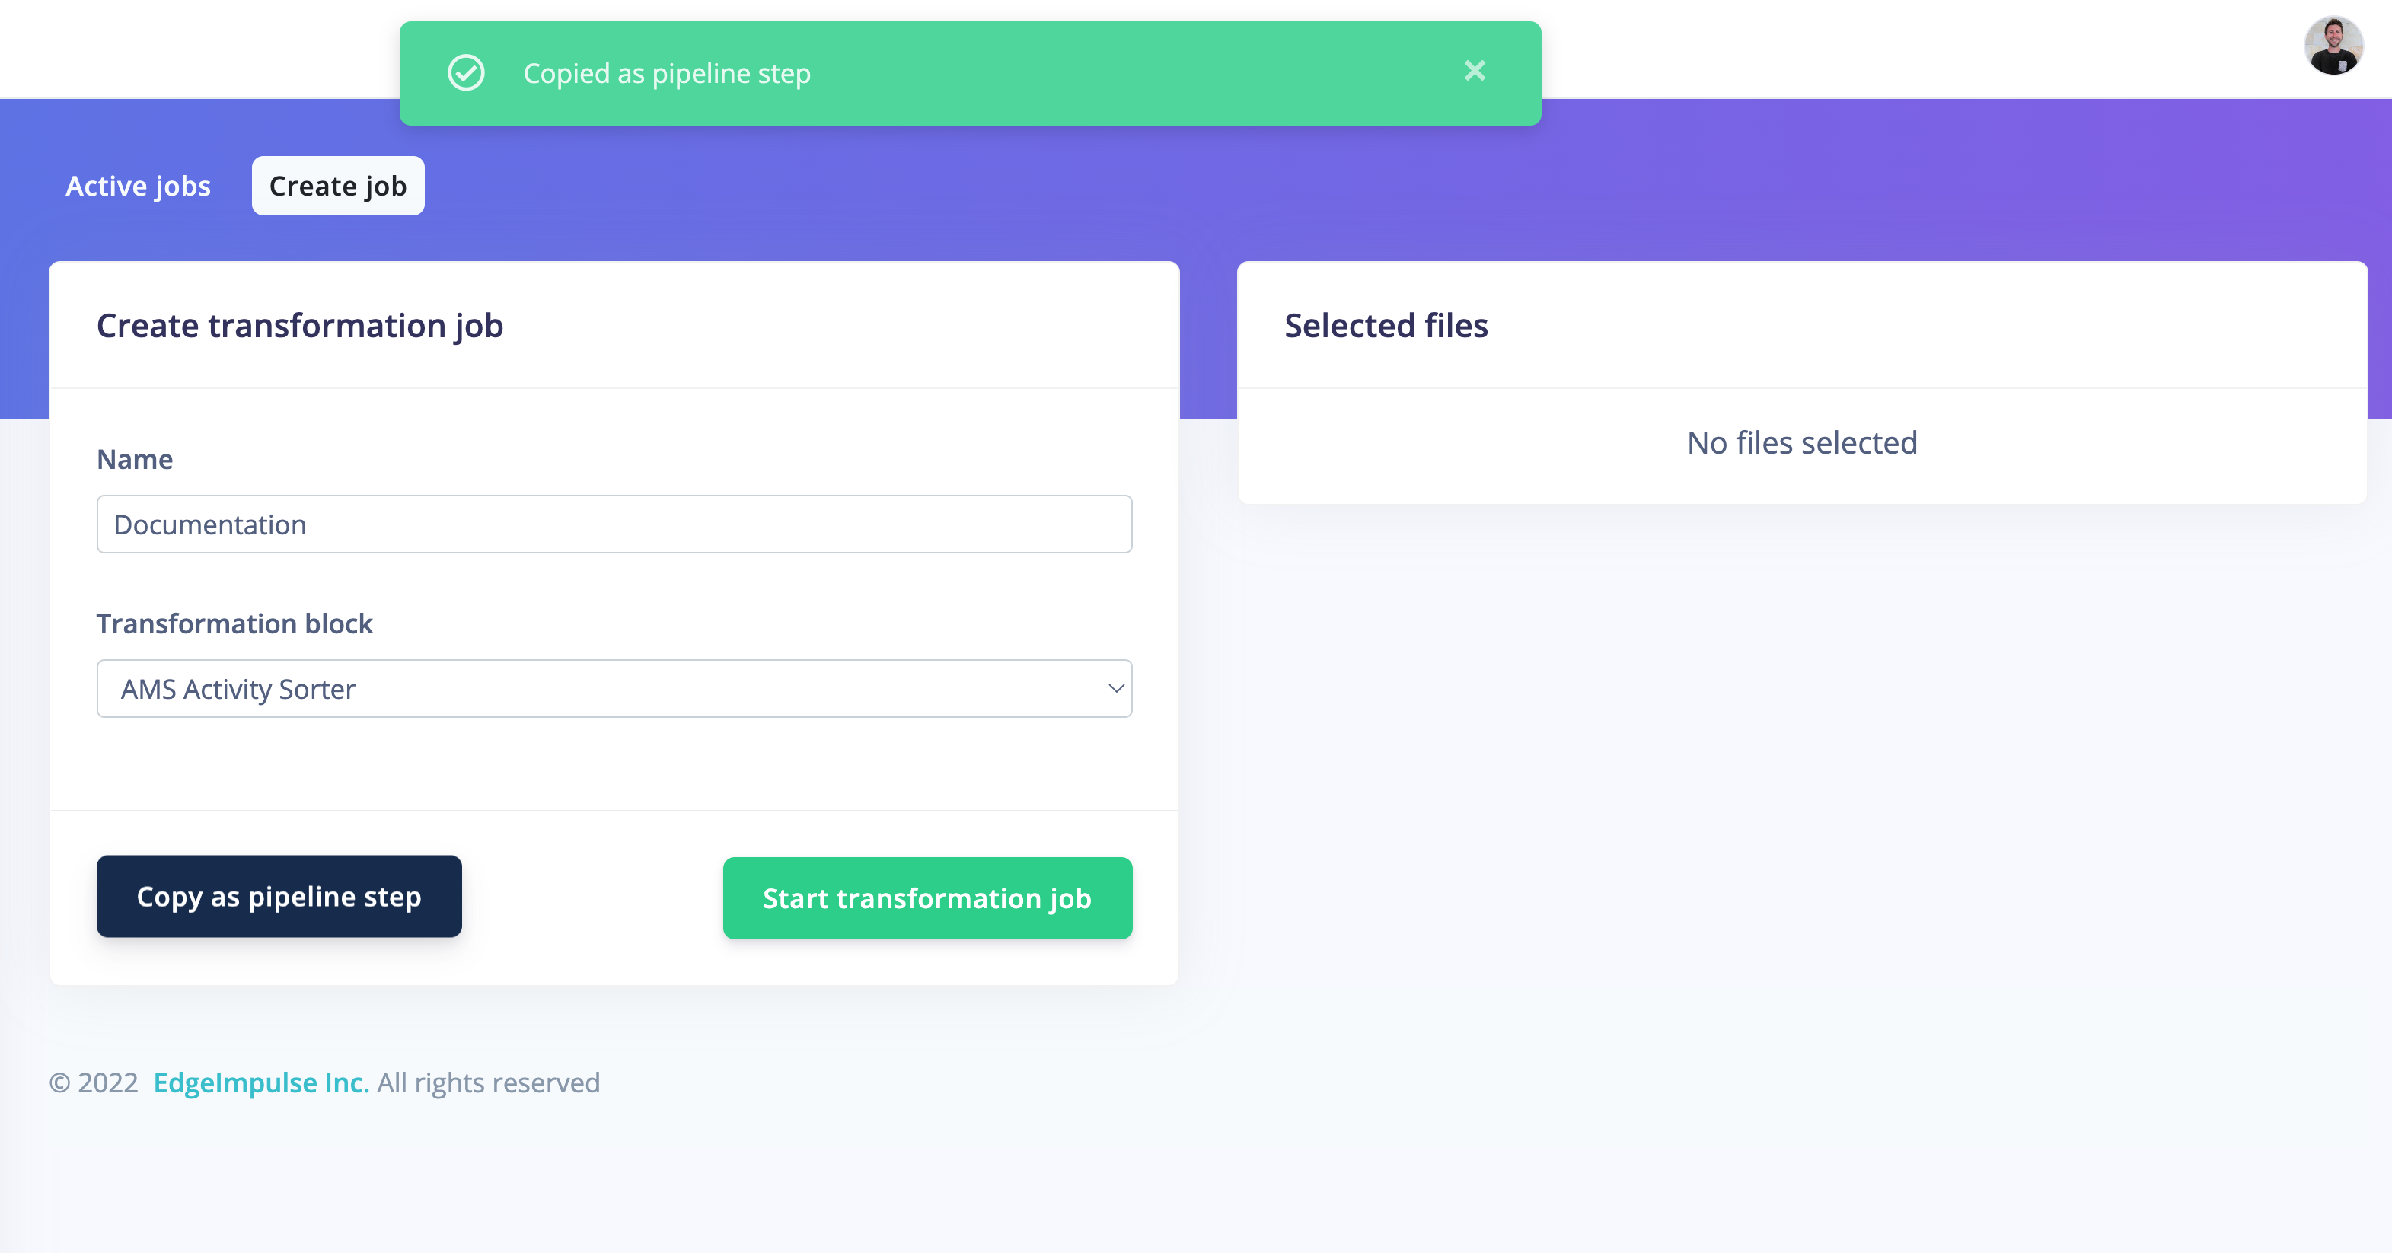
Task: Open the user profile avatar menu
Action: tap(2333, 46)
